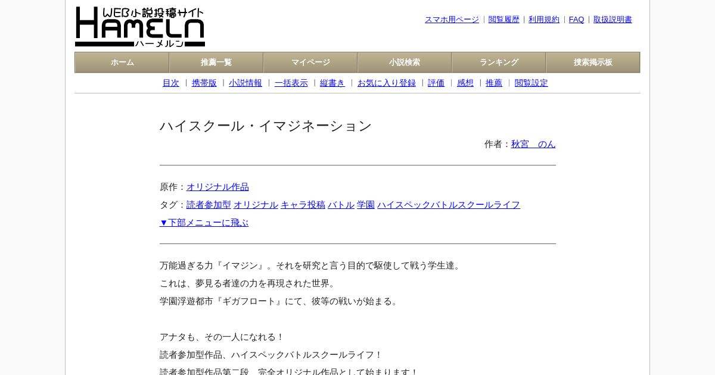715x375 pixels.
Task: Click お気に入り登録 to add favorite
Action: point(387,83)
